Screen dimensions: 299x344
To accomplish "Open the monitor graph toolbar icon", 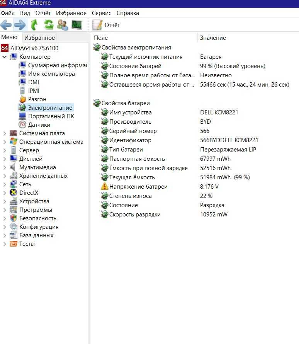I will 77,25.
